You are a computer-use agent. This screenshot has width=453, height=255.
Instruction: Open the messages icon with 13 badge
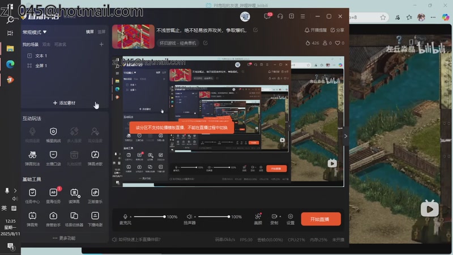[x=267, y=16]
